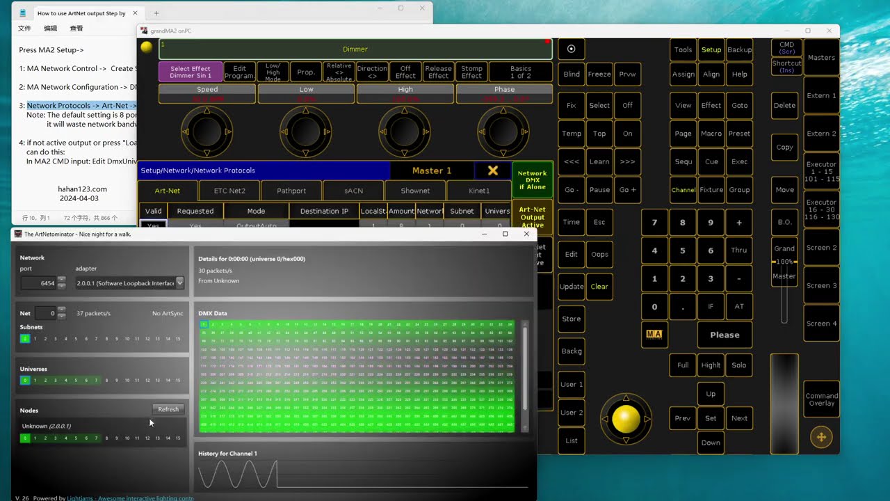Click the Relative <> Absolute button
The width and height of the screenshot is (890, 501).
point(339,72)
